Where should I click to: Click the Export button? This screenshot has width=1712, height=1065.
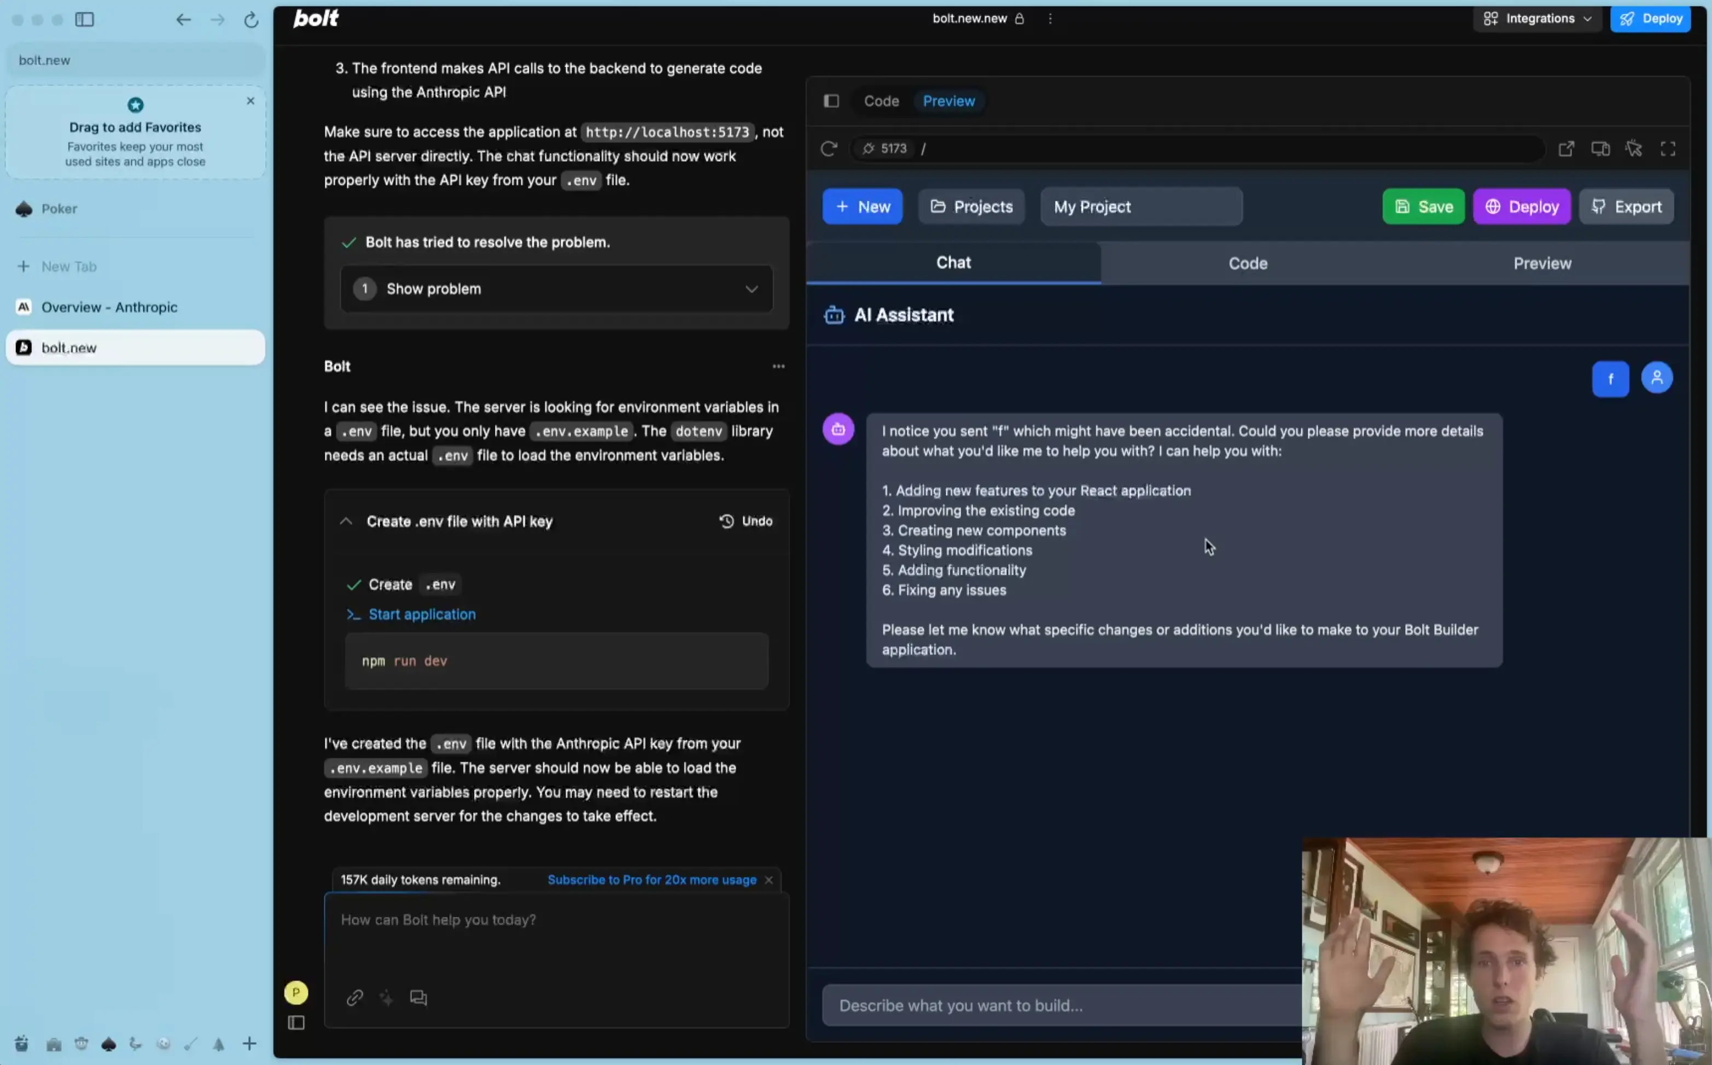pos(1626,207)
